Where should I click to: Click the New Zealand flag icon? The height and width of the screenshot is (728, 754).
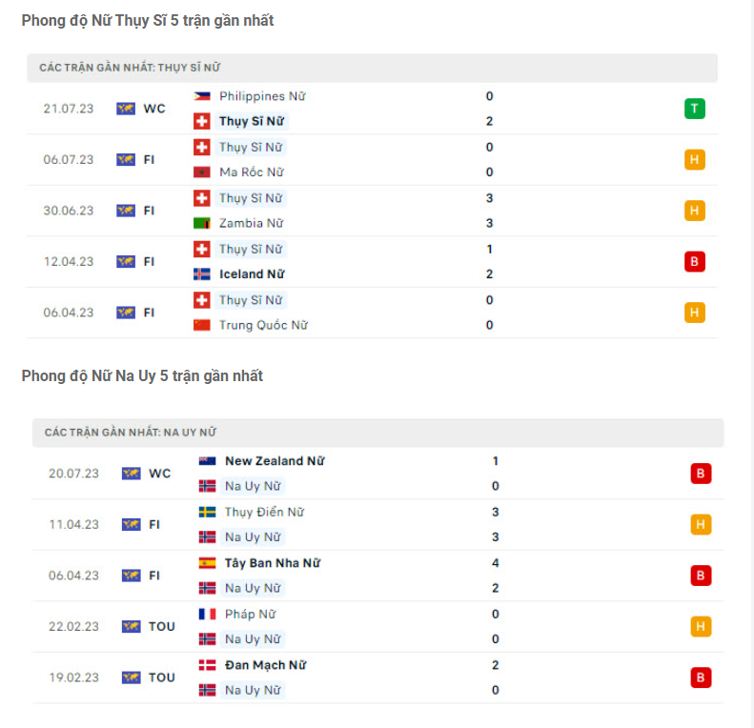coord(207,461)
